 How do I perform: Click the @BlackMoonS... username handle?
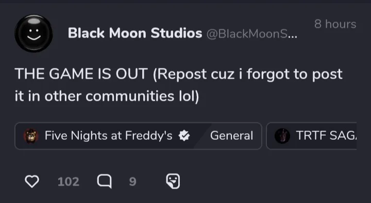[x=252, y=34]
